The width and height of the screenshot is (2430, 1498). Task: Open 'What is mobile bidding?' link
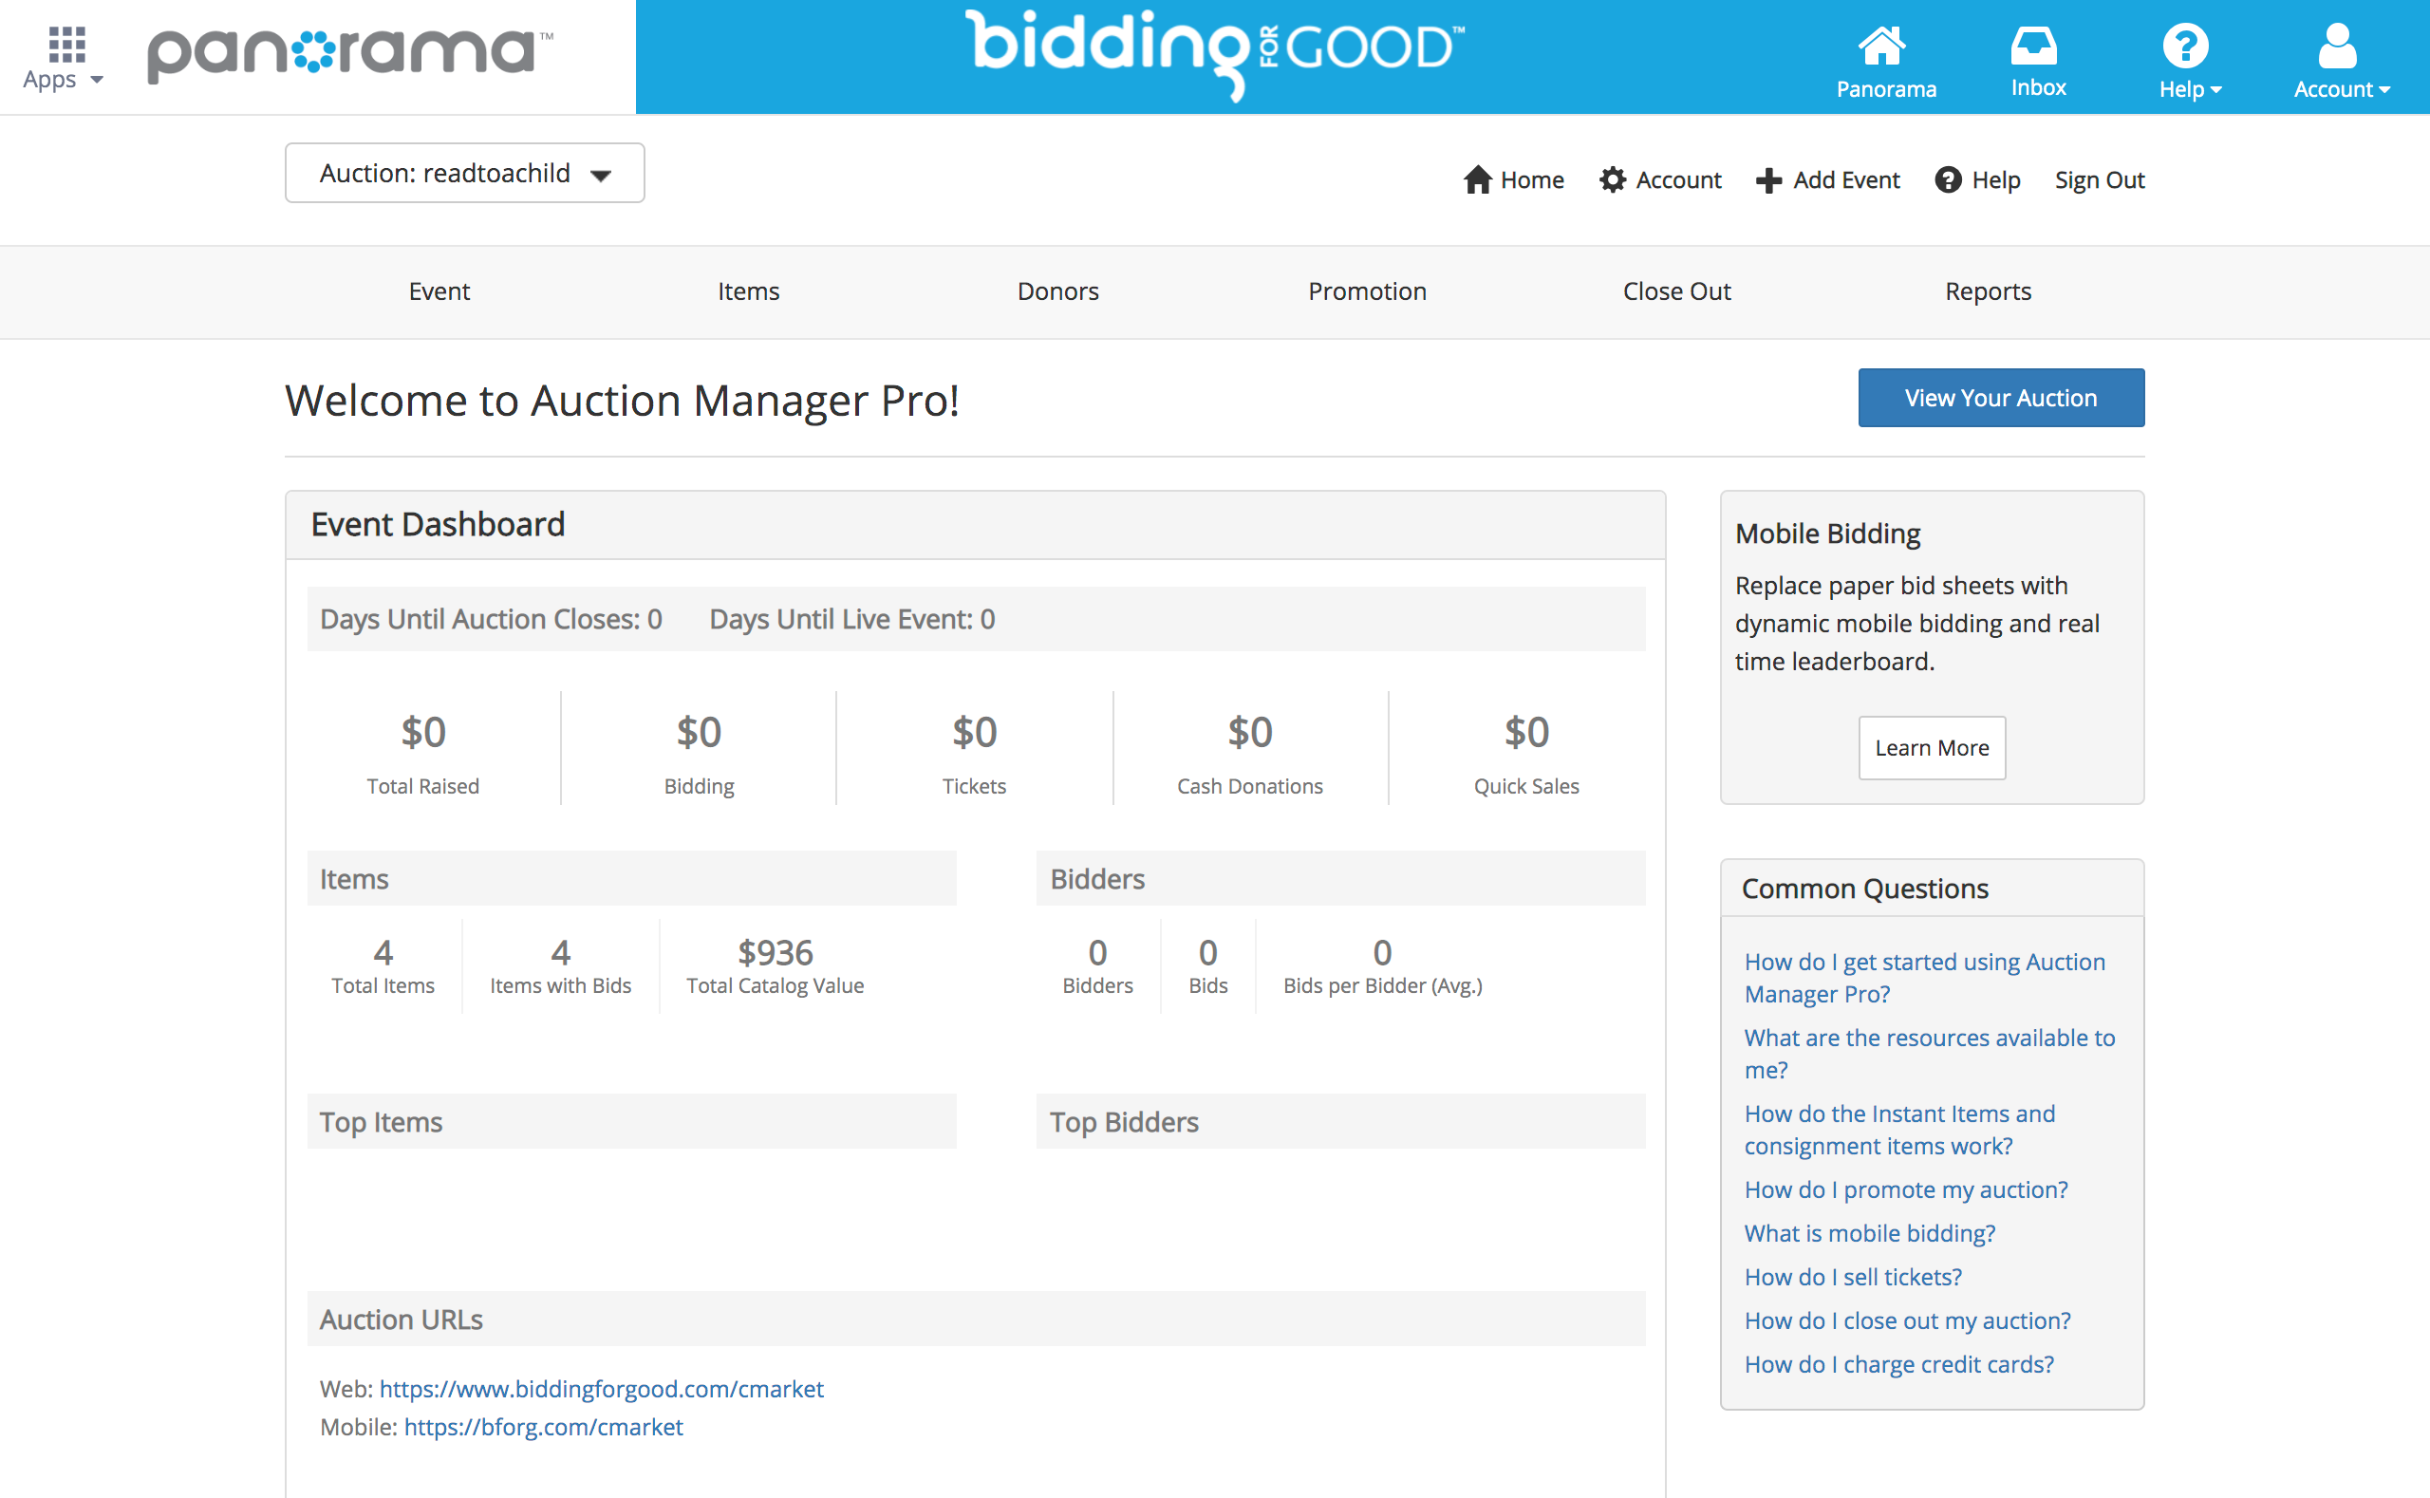coord(1869,1232)
